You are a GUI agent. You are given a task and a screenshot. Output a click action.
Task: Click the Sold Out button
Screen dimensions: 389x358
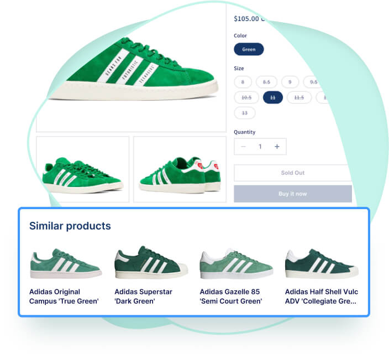pyautogui.click(x=293, y=173)
